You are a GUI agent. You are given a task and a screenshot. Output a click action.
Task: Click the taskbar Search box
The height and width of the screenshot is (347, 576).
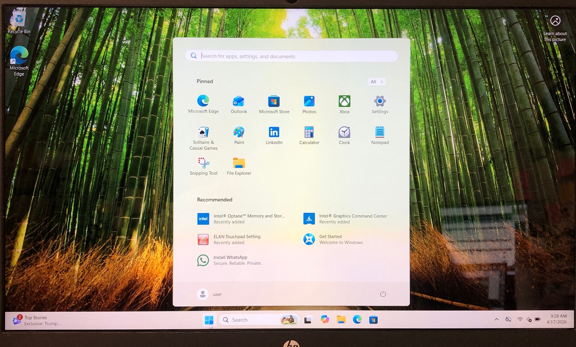click(x=259, y=320)
